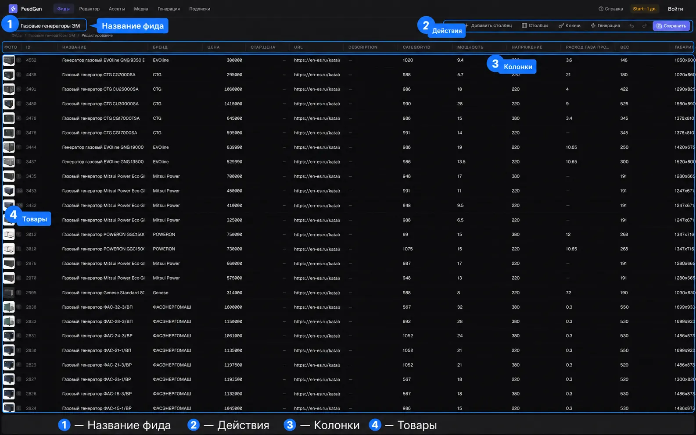Click the Войти login button
The height and width of the screenshot is (435, 696).
click(x=675, y=9)
